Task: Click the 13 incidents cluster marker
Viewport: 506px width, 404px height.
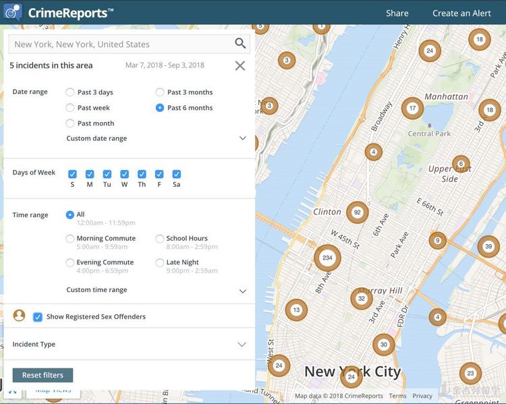Action: (x=296, y=310)
